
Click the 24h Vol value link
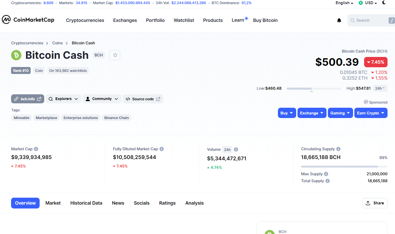[x=189, y=3]
